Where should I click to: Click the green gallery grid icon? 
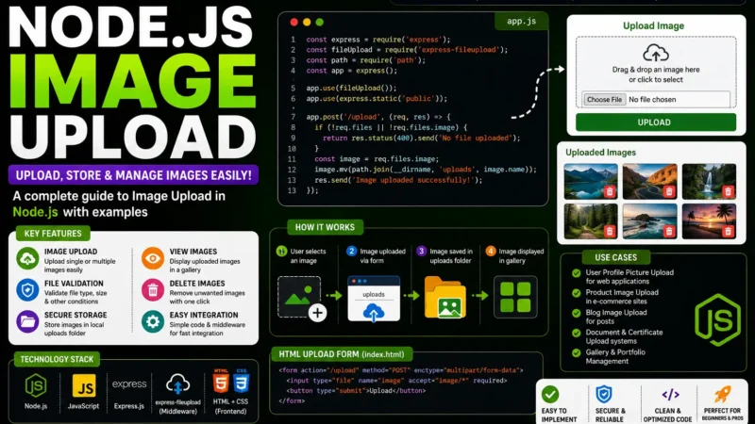(x=515, y=297)
